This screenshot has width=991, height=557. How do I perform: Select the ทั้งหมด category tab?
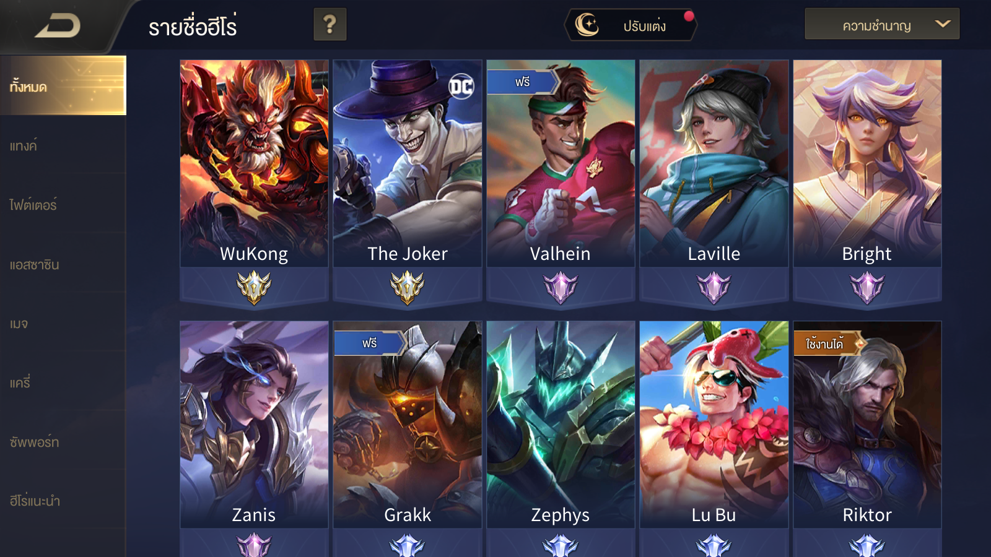pos(63,85)
